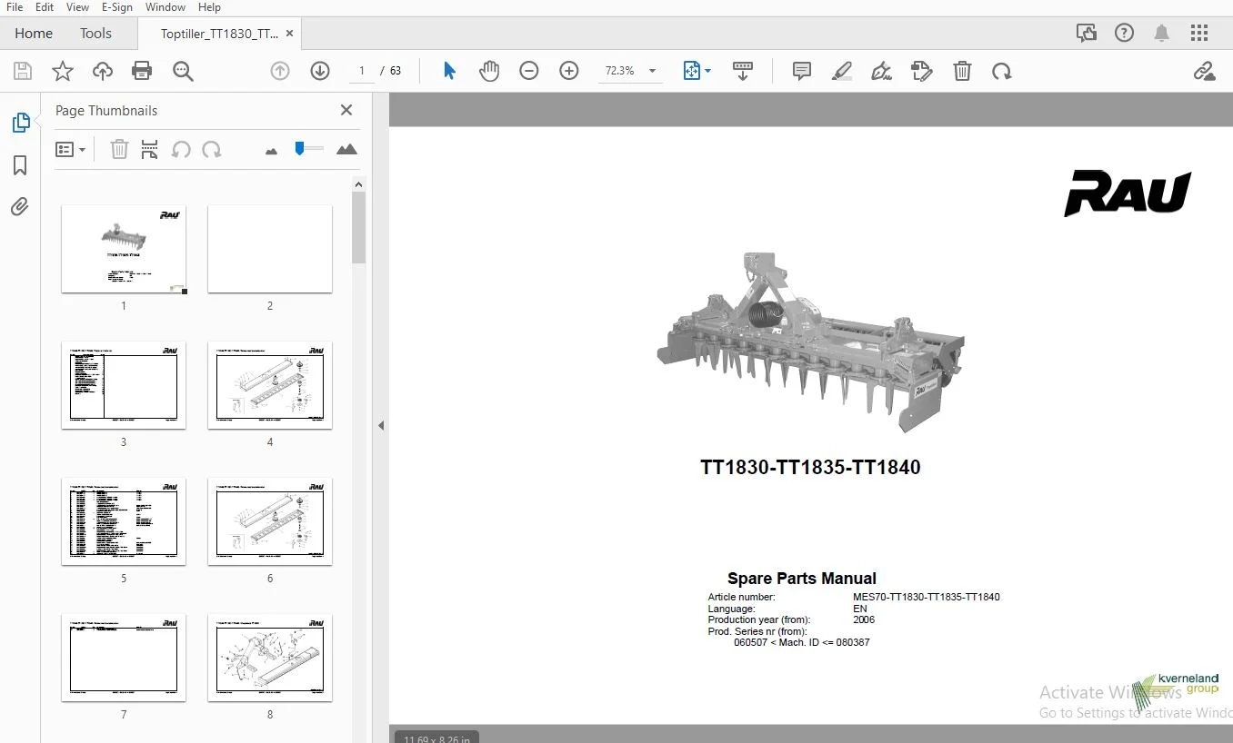
Task: Click thumbnail panel scrollbar up arrow
Action: click(359, 184)
